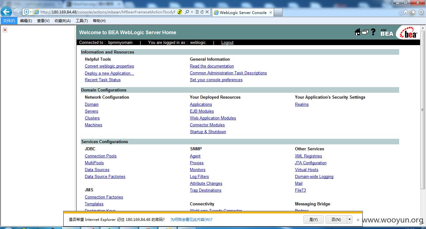Click the broken image icon in left frame

pyautogui.click(x=5, y=30)
